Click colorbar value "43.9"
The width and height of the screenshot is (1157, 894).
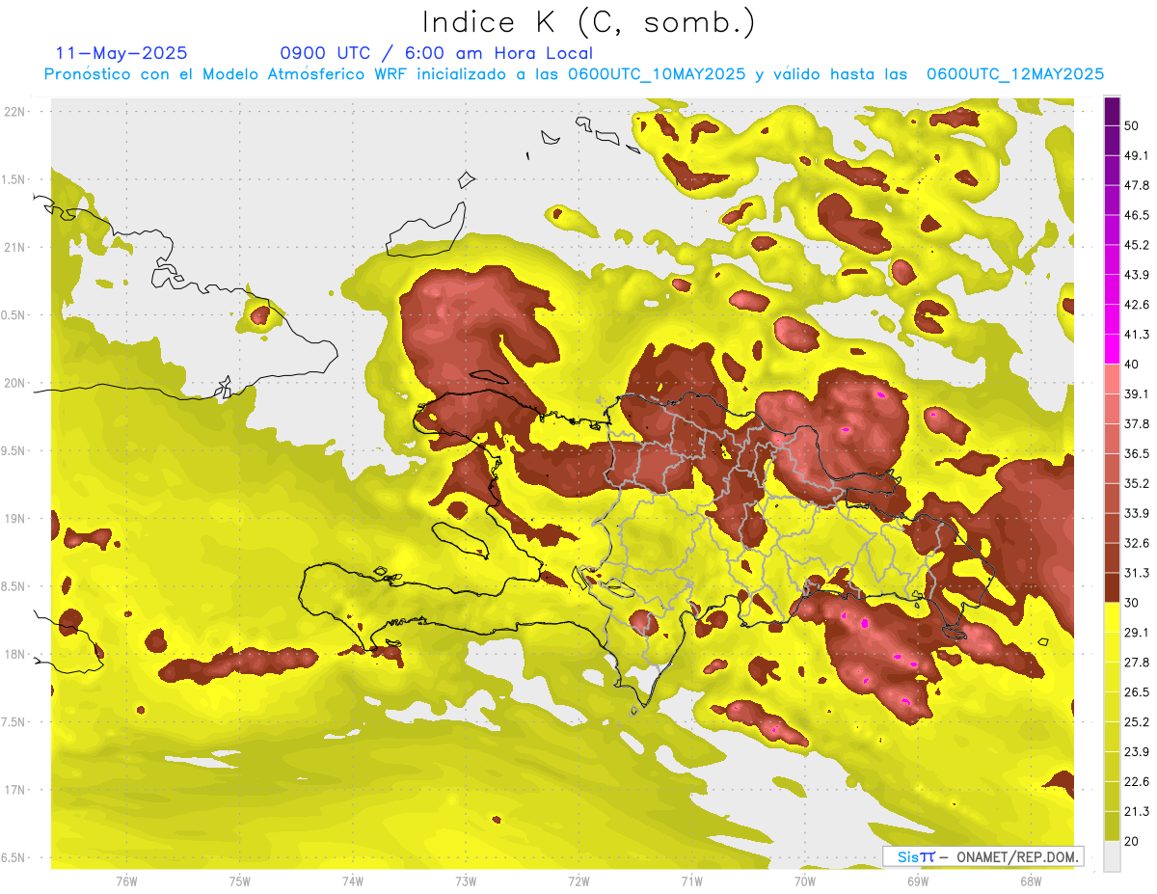point(1138,275)
